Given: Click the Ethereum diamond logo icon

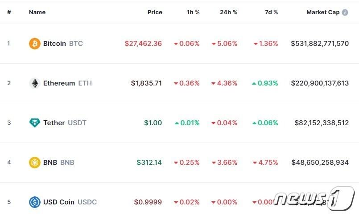Looking at the screenshot, I should (35, 83).
